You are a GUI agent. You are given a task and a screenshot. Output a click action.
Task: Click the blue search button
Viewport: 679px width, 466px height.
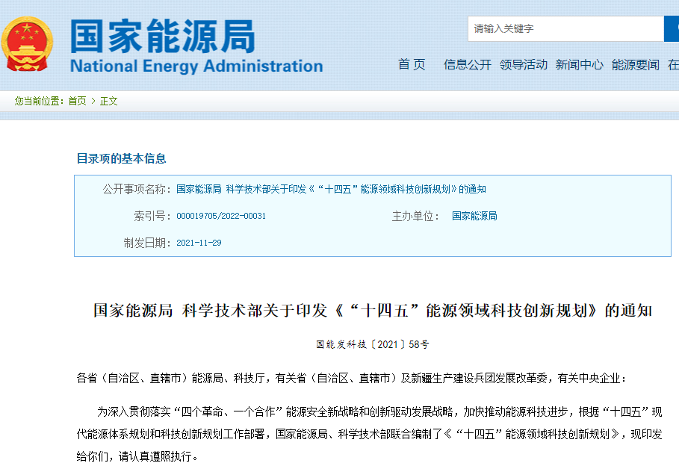(671, 28)
